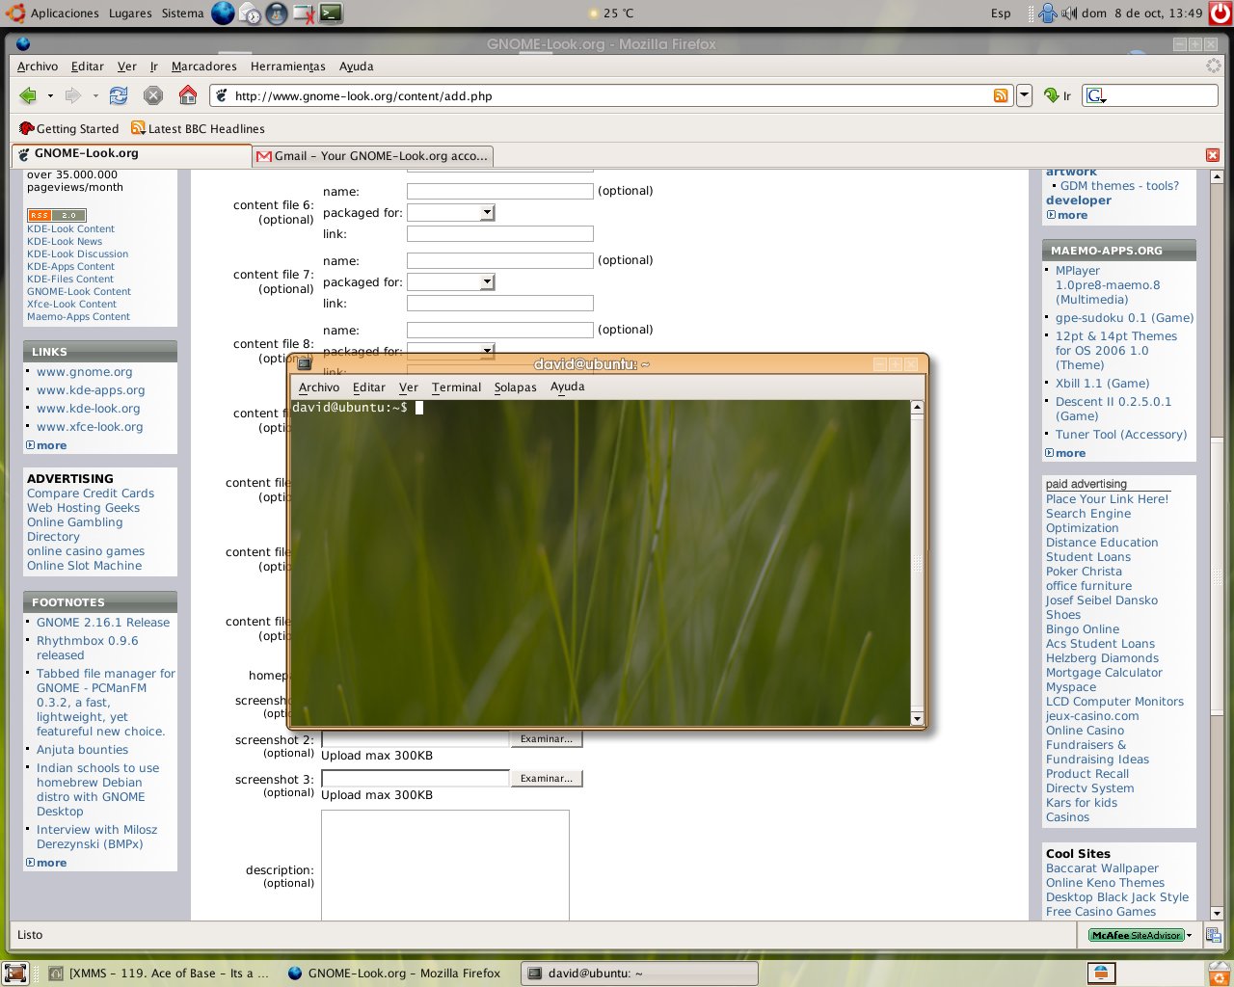Click the Esp keyboard layout indicator

(1001, 13)
